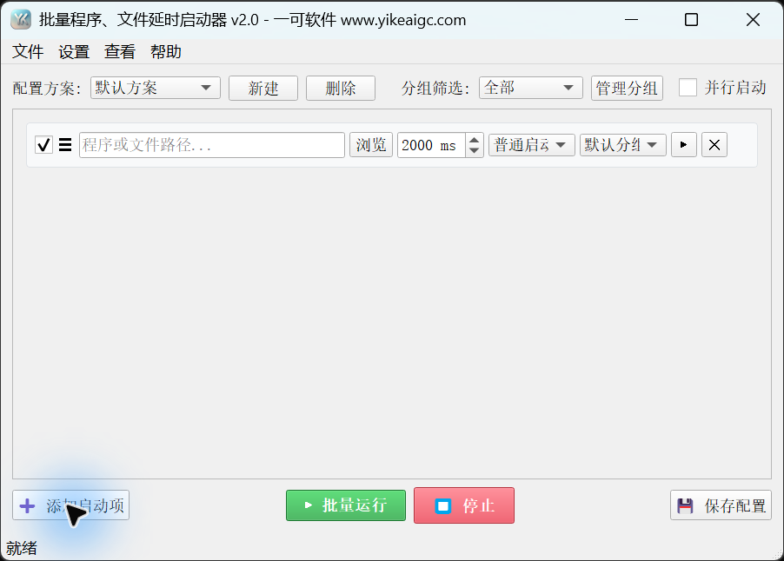Viewport: 784px width, 561px height.
Task: Click the red 停止 button
Action: 464,505
